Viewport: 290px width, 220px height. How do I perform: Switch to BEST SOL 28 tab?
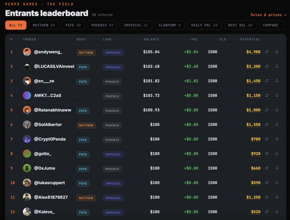click(240, 25)
